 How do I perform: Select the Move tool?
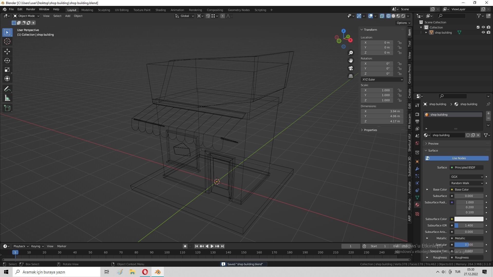(7, 52)
